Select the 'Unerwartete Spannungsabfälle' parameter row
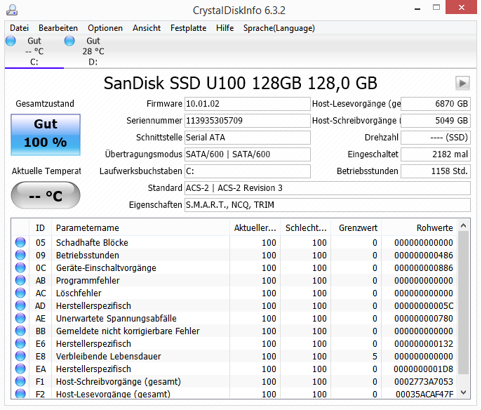 [234, 318]
